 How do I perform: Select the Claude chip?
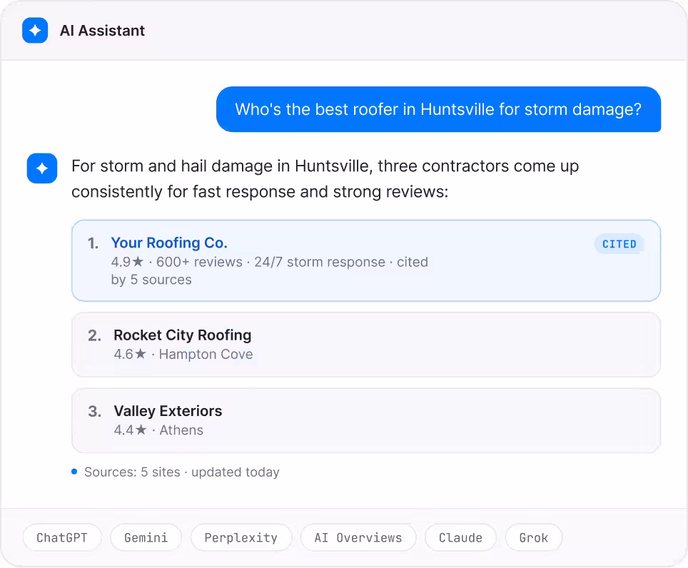coord(461,537)
